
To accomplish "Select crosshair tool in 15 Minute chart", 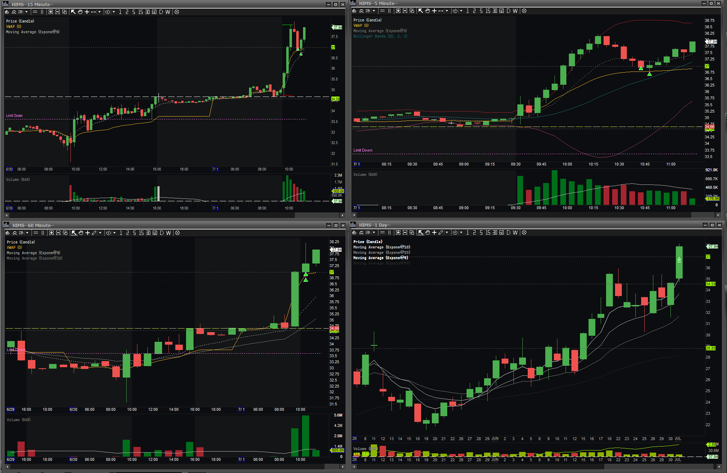I will point(87,12).
